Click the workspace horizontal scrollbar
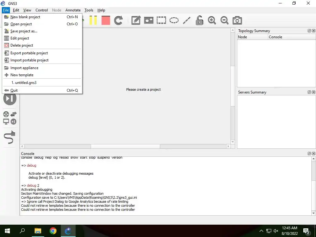 pos(125,146)
